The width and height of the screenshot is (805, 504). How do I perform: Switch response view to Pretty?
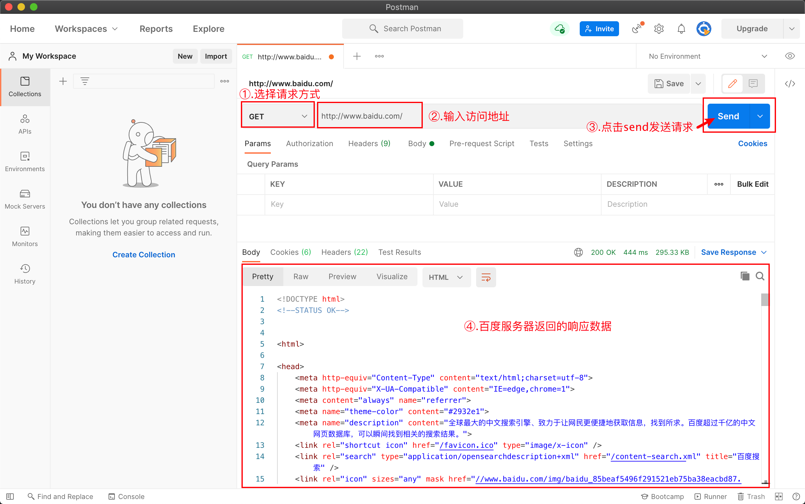pos(262,277)
